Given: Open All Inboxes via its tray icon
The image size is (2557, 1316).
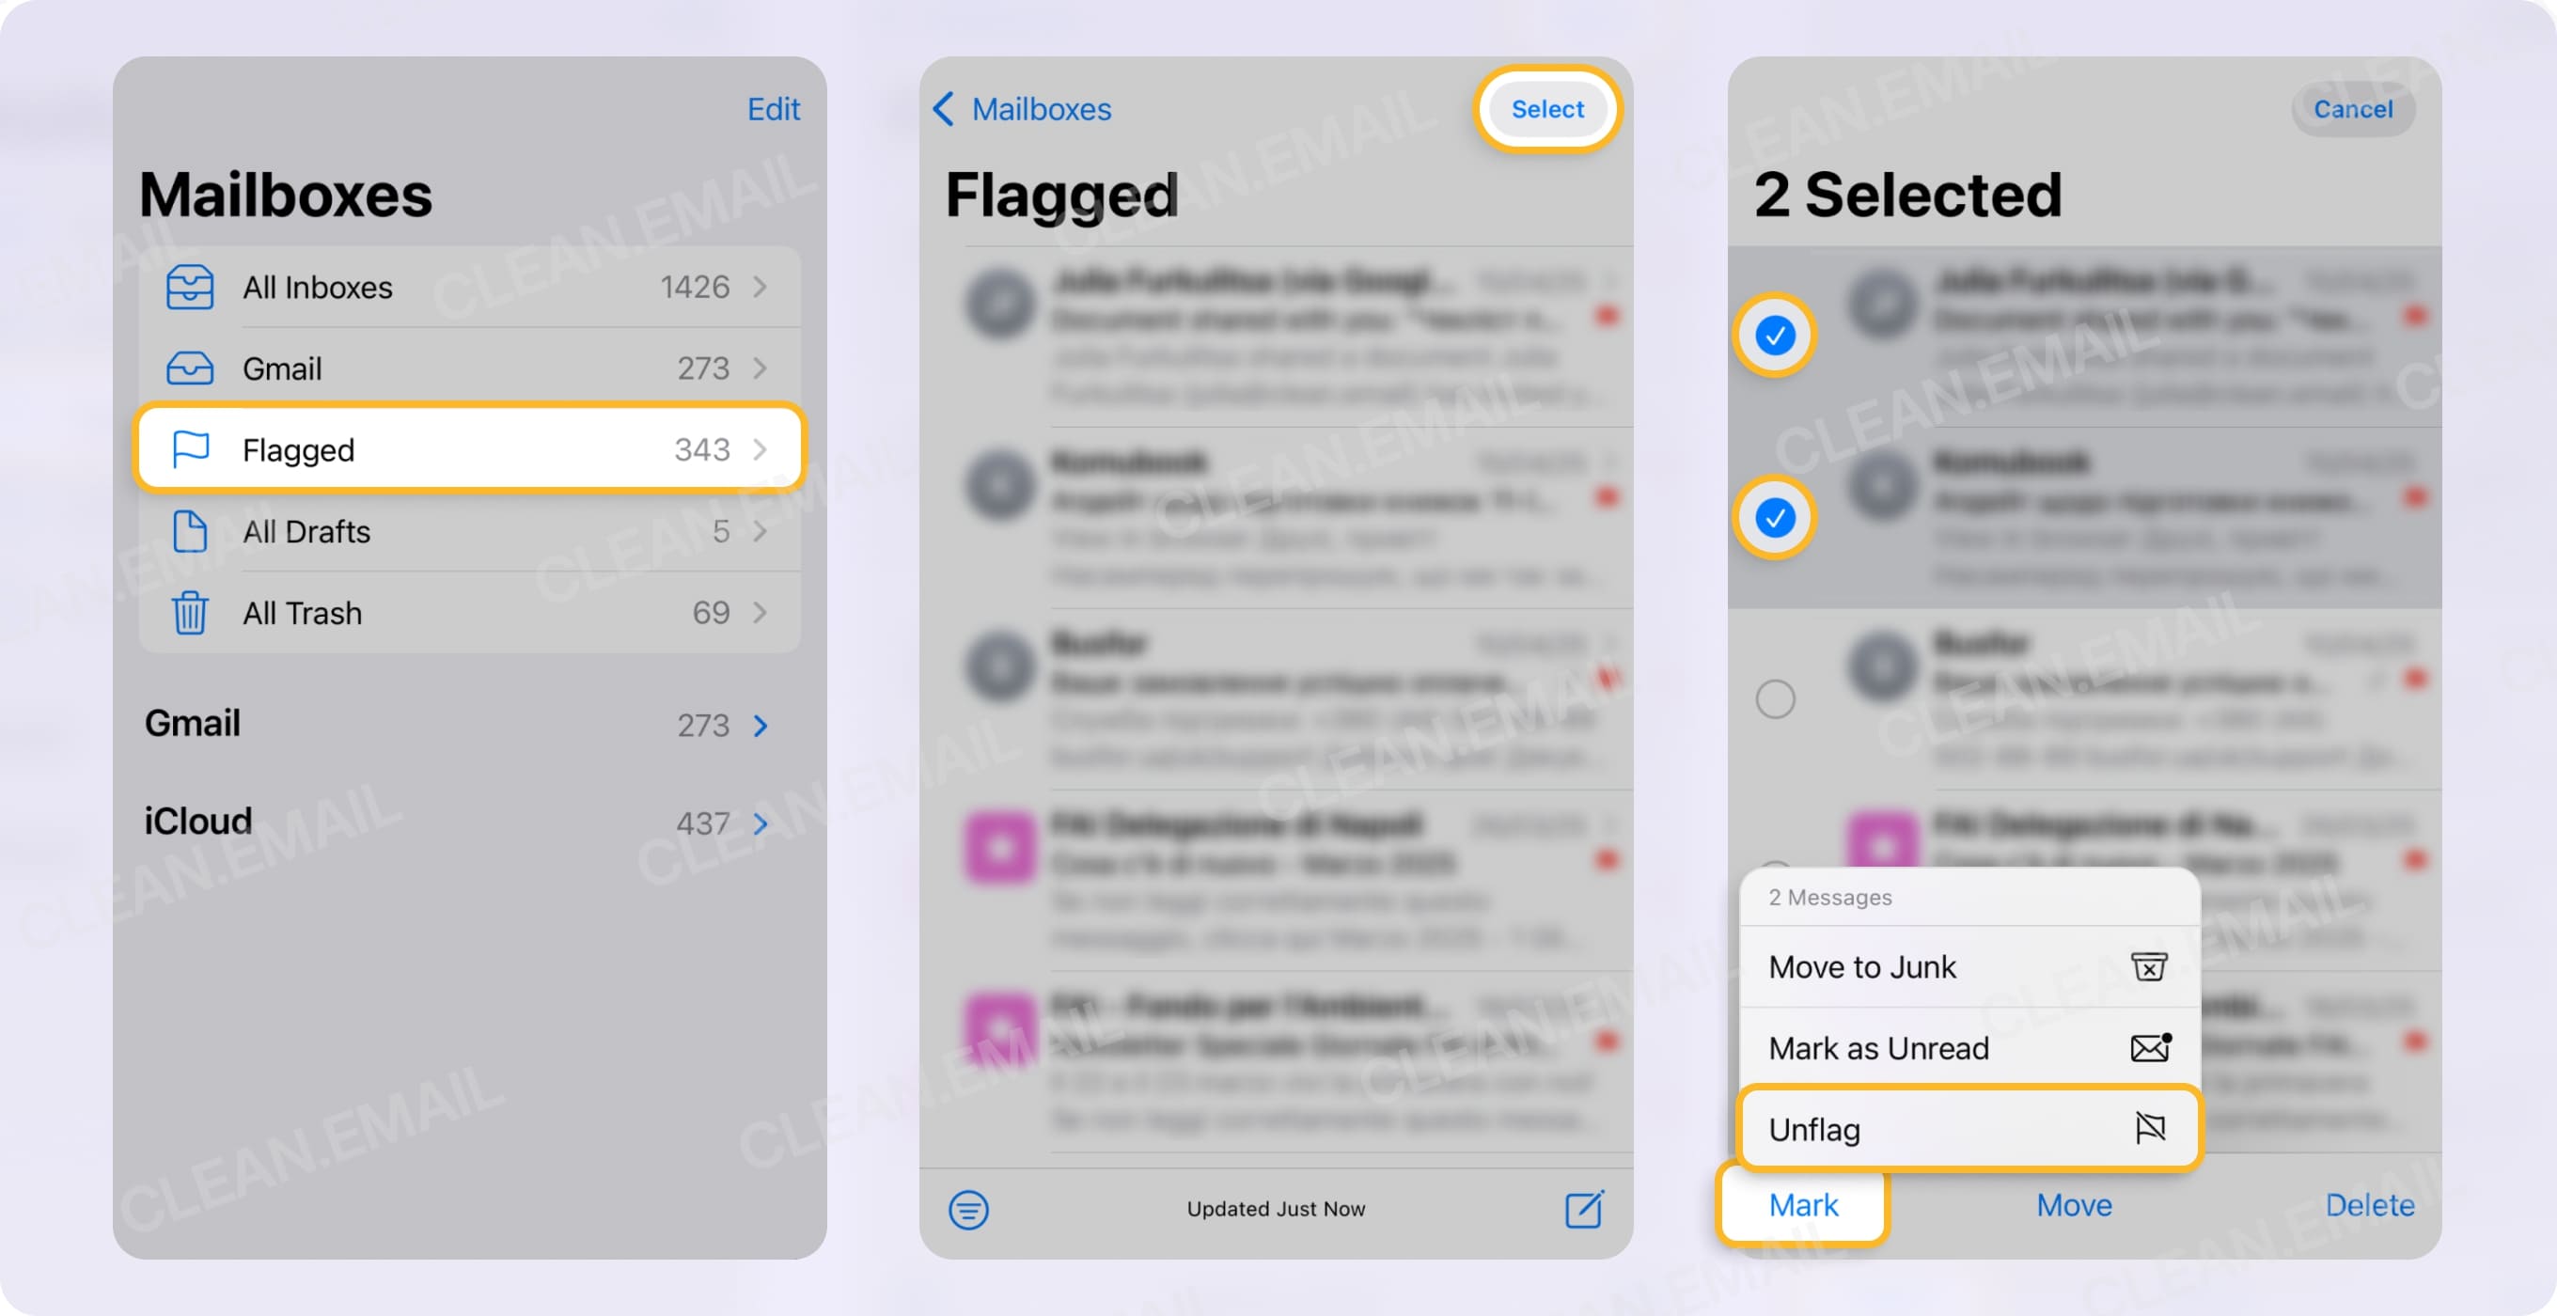Looking at the screenshot, I should tap(191, 287).
